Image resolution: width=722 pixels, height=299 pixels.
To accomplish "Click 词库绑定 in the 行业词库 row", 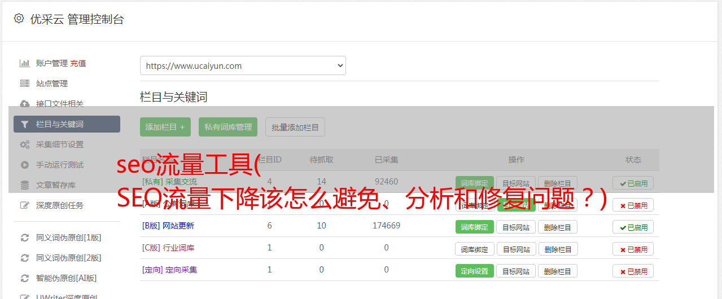I will [x=475, y=249].
